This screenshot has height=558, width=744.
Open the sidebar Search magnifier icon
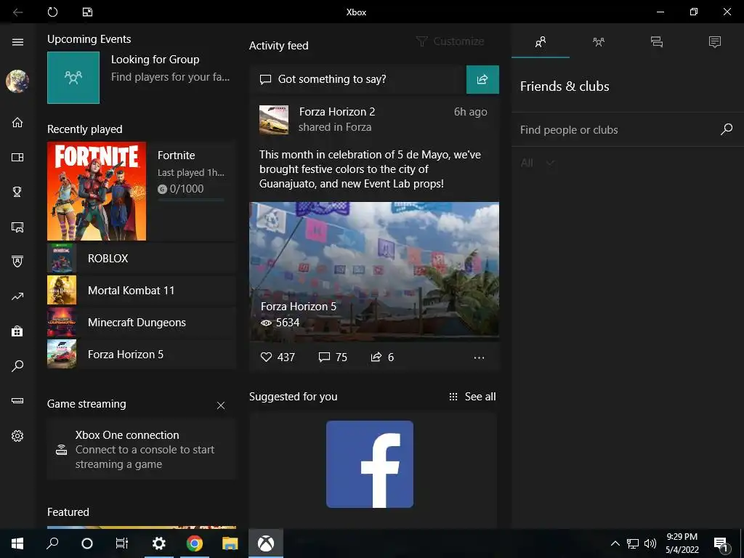click(x=17, y=366)
